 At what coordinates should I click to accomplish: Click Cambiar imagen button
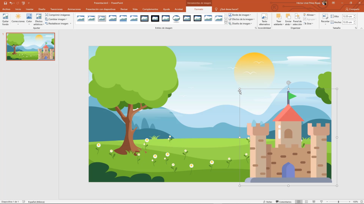(57, 19)
